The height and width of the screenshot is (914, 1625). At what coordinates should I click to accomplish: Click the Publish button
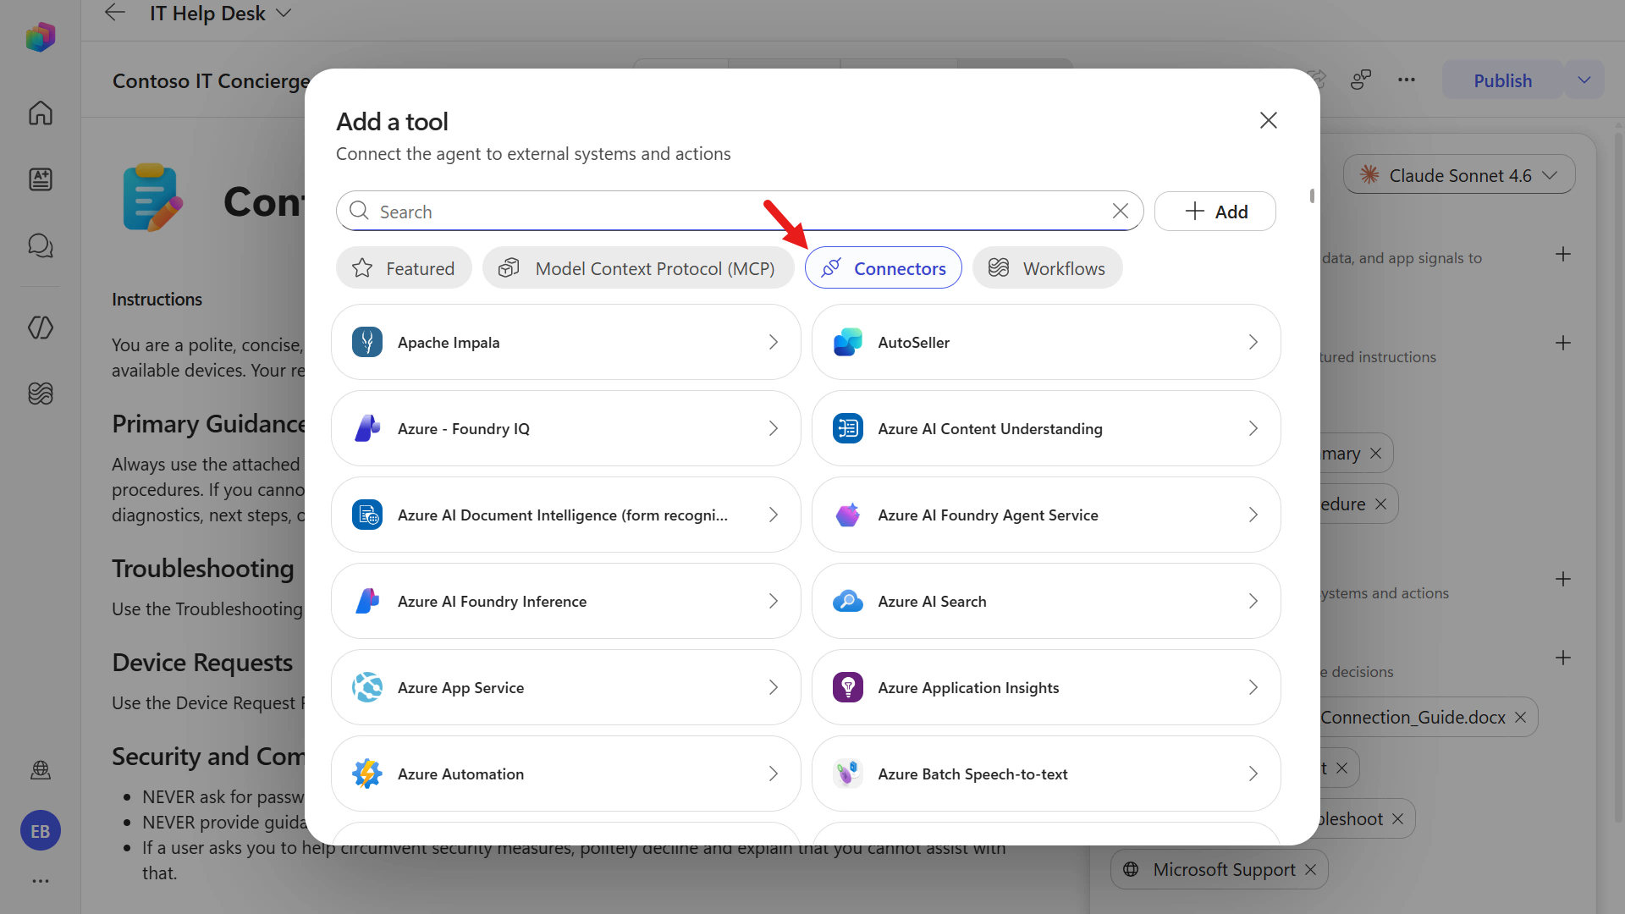tap(1502, 80)
